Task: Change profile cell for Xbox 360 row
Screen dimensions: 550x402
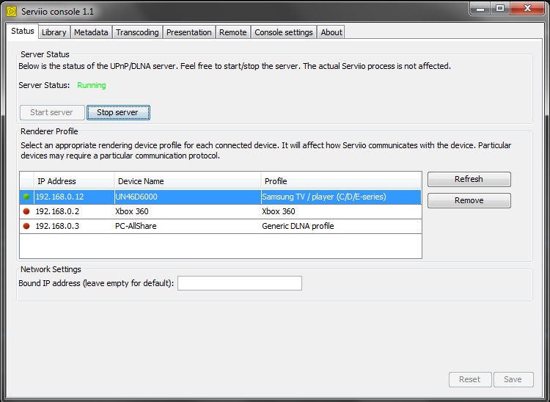Action: tap(340, 211)
